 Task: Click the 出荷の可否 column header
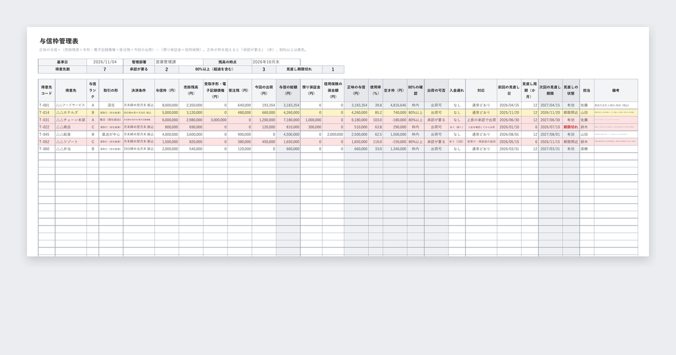(x=437, y=90)
